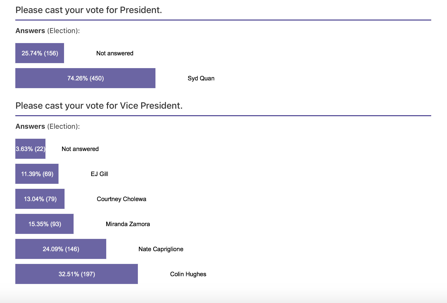Click Answers (Election) under President question
Image resolution: width=447 pixels, height=303 pixels.
47,31
